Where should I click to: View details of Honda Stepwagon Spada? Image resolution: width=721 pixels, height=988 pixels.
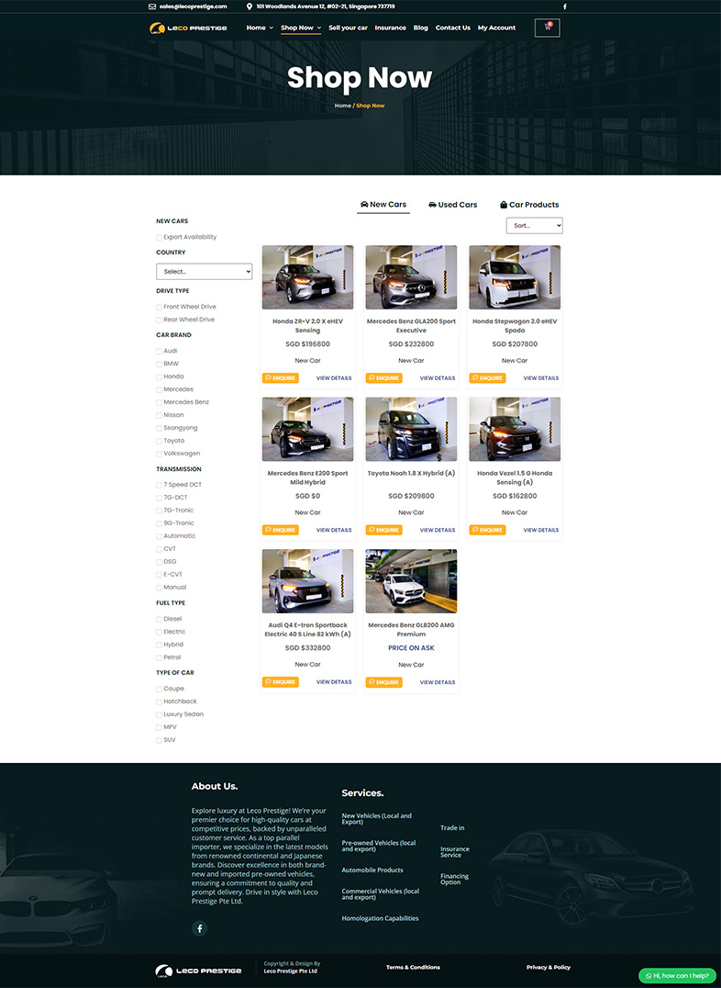(x=541, y=378)
